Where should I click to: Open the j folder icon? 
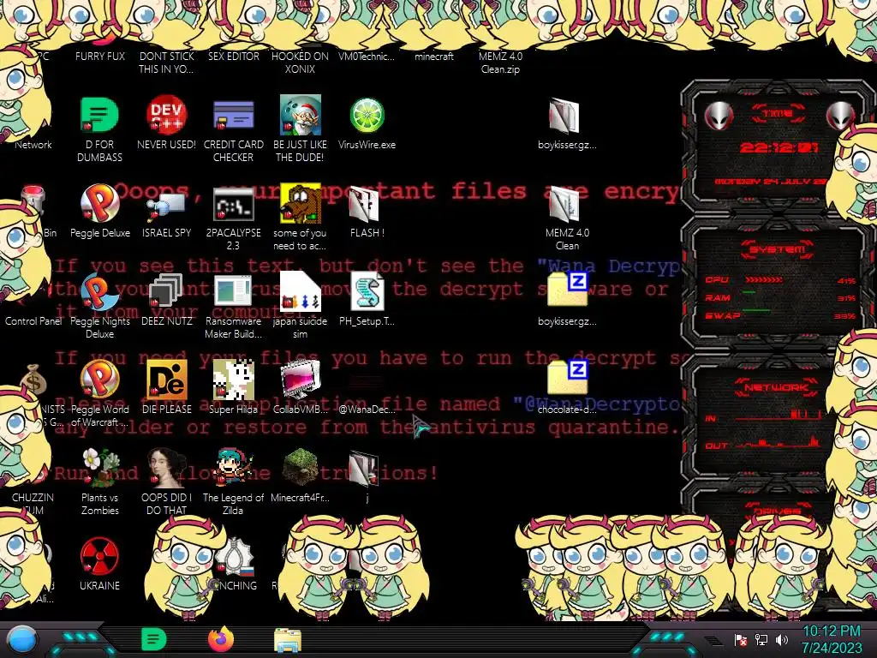pyautogui.click(x=364, y=468)
